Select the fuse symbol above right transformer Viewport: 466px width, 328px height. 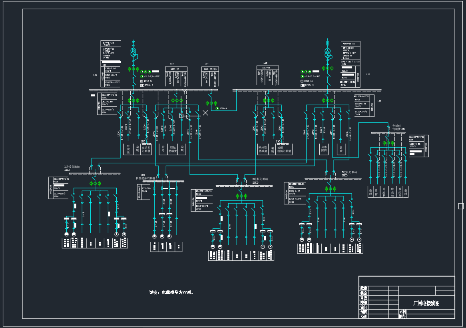pos(328,43)
